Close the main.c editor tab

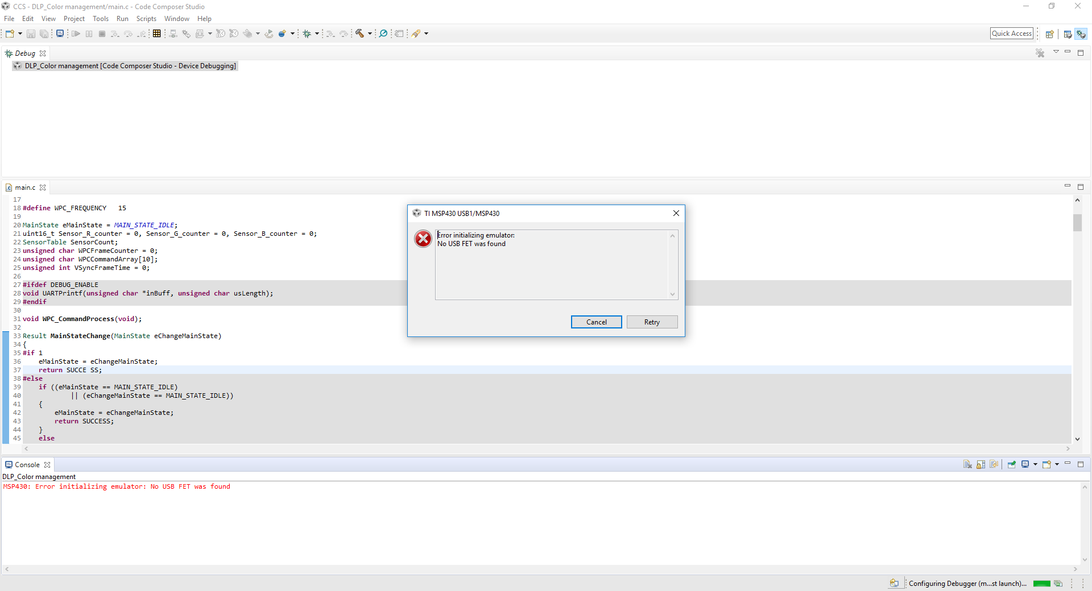(43, 188)
